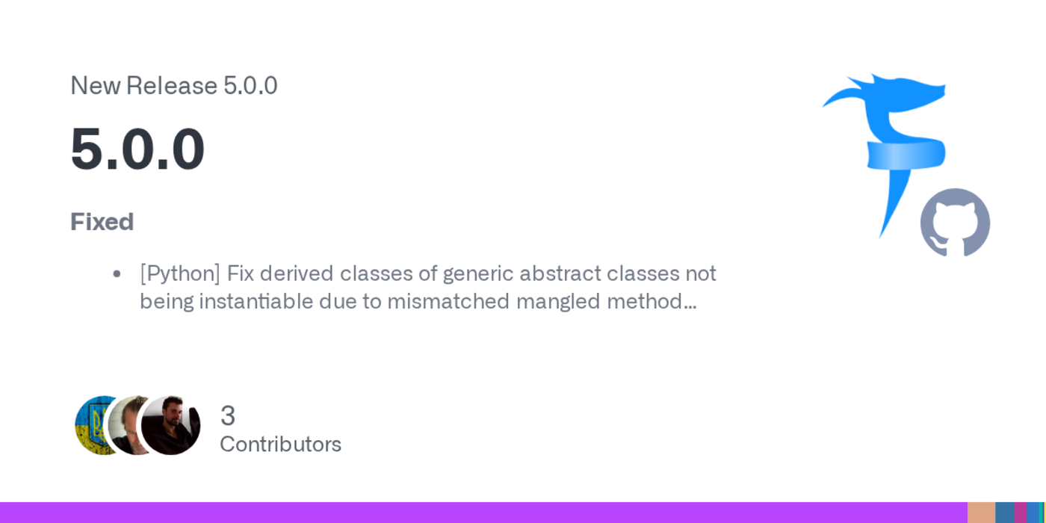Open the large 5.0.0 release title
This screenshot has width=1046, height=523.
click(x=137, y=149)
